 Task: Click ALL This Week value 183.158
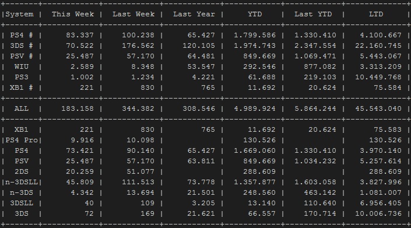[78, 108]
